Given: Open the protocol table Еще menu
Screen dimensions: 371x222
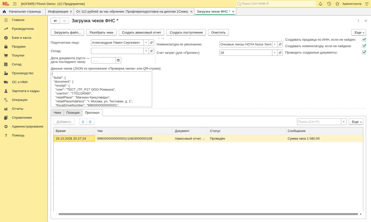Looking at the screenshot, I should click(356, 122).
